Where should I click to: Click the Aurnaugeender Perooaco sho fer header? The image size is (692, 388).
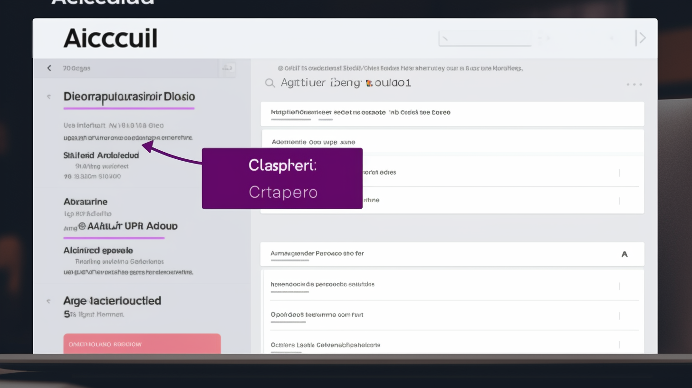(x=452, y=254)
